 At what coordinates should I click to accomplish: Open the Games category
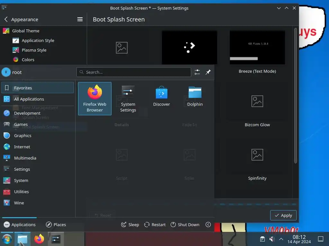click(x=38, y=124)
